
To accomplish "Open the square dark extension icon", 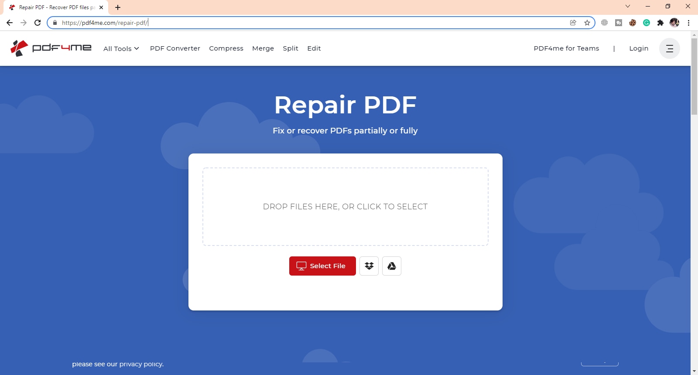I will (619, 23).
